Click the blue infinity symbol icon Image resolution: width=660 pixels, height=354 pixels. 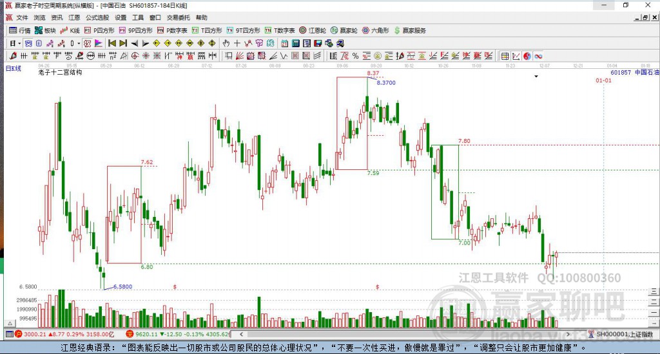(538, 56)
